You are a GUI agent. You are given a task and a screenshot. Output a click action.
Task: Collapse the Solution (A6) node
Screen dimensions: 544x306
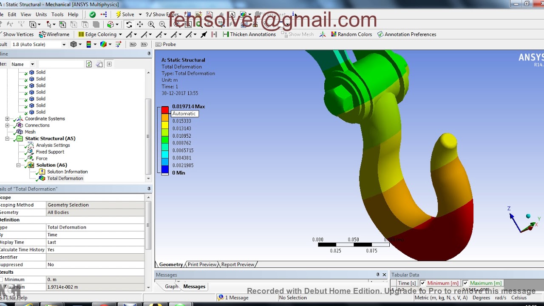pos(18,165)
